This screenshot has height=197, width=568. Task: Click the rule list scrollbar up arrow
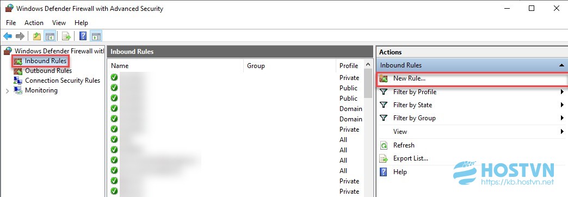[368, 64]
